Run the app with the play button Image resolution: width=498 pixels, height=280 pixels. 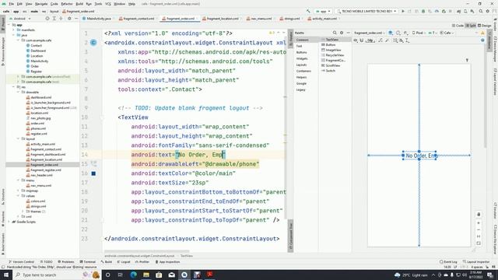(x=403, y=11)
